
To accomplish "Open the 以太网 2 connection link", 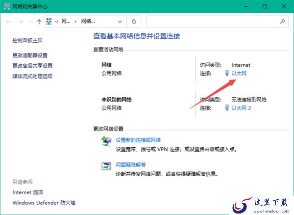I will 241,108.
